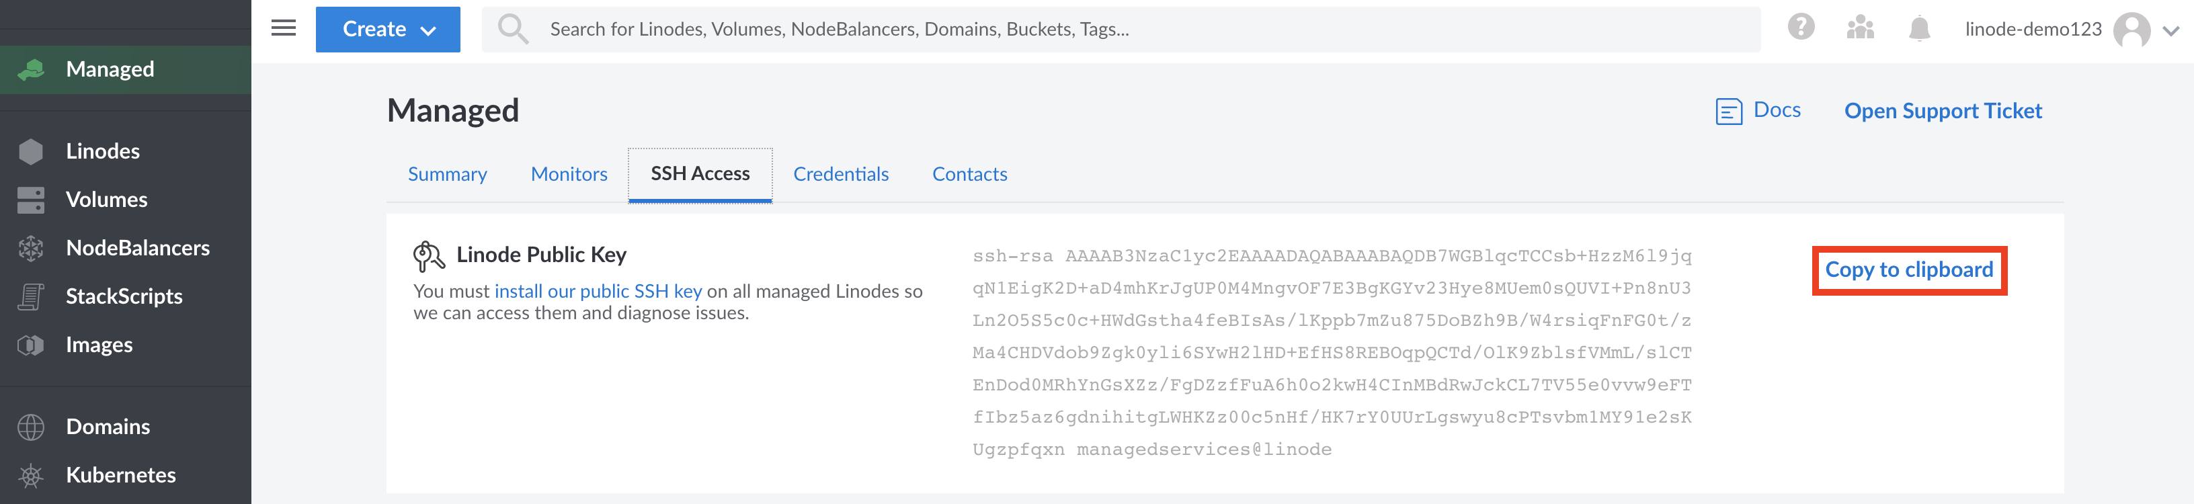Open the Volumes section
Image resolution: width=2194 pixels, height=504 pixels.
[x=105, y=199]
